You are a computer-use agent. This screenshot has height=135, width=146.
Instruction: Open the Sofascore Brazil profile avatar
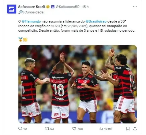tap(12, 9)
